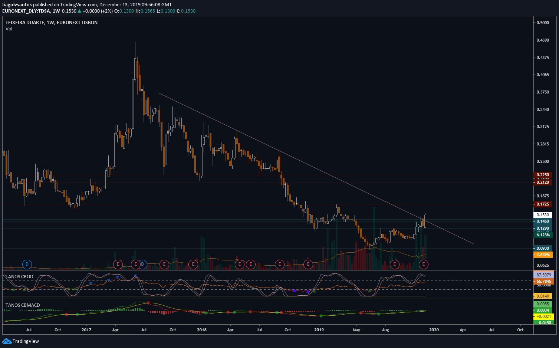Open author profile tiagolvsantos
Image resolution: width=559 pixels, height=348 pixels.
click(17, 5)
